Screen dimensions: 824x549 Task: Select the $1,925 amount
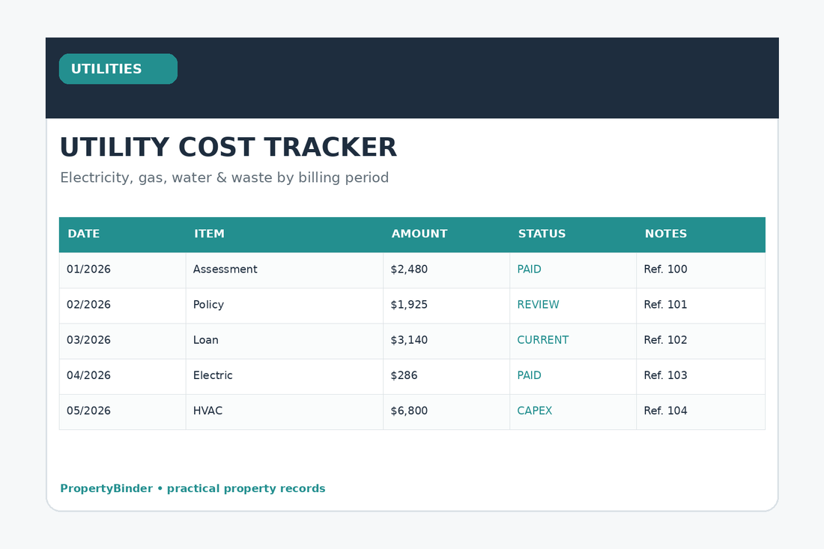click(x=409, y=305)
